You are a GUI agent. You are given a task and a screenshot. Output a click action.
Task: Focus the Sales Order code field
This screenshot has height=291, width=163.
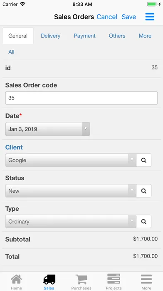(81, 98)
